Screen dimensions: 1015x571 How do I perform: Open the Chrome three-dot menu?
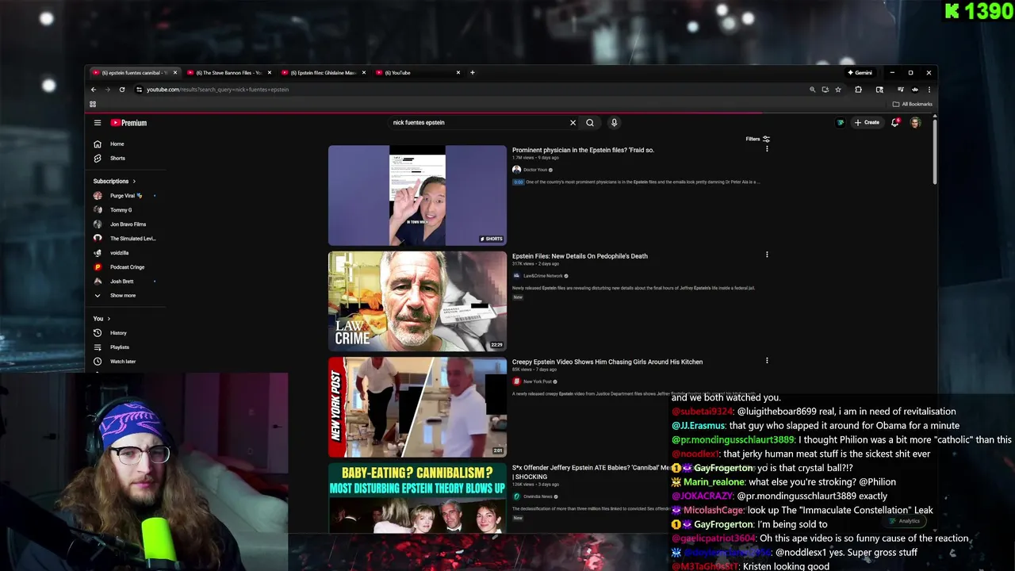tap(929, 90)
